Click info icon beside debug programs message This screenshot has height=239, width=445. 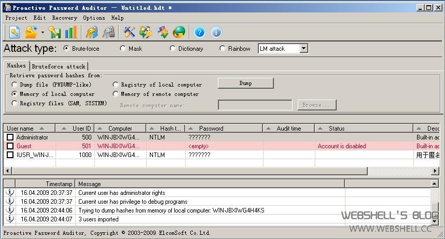(10, 201)
